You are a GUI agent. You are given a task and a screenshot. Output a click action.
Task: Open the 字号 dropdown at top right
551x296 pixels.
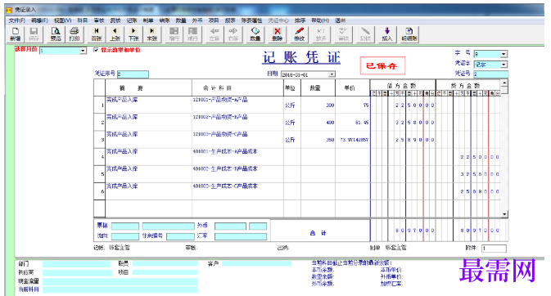(x=504, y=54)
